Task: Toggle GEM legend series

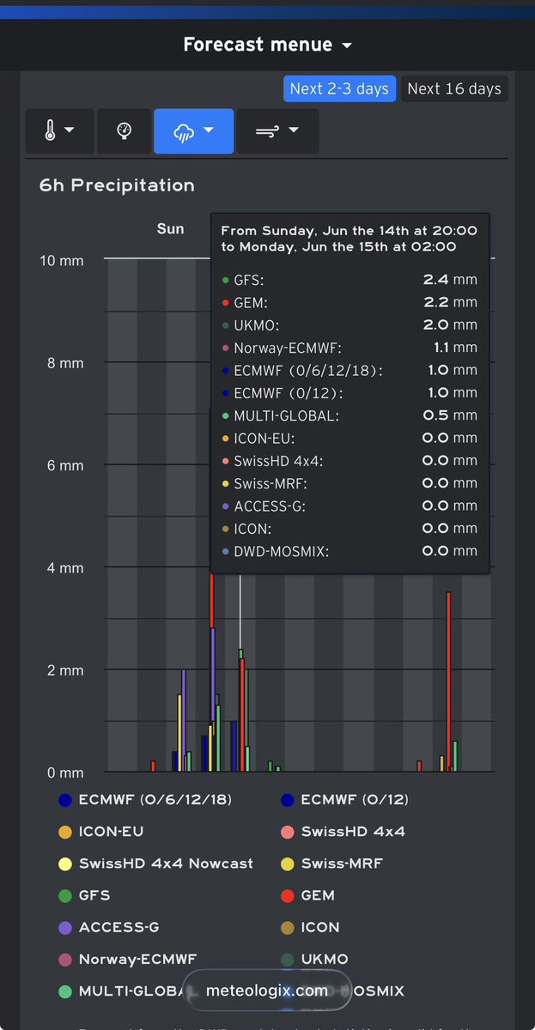Action: [307, 894]
